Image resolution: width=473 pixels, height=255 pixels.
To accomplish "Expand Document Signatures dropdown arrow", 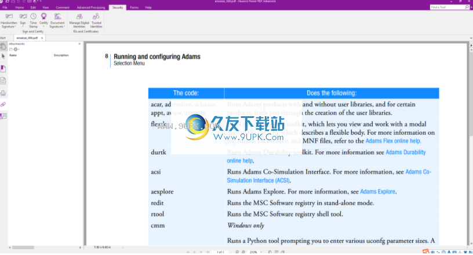I will coord(64,27).
